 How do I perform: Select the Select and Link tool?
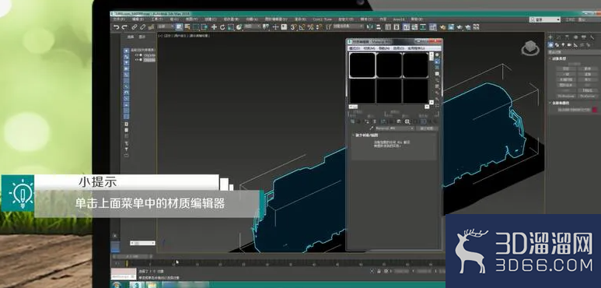tap(135, 27)
